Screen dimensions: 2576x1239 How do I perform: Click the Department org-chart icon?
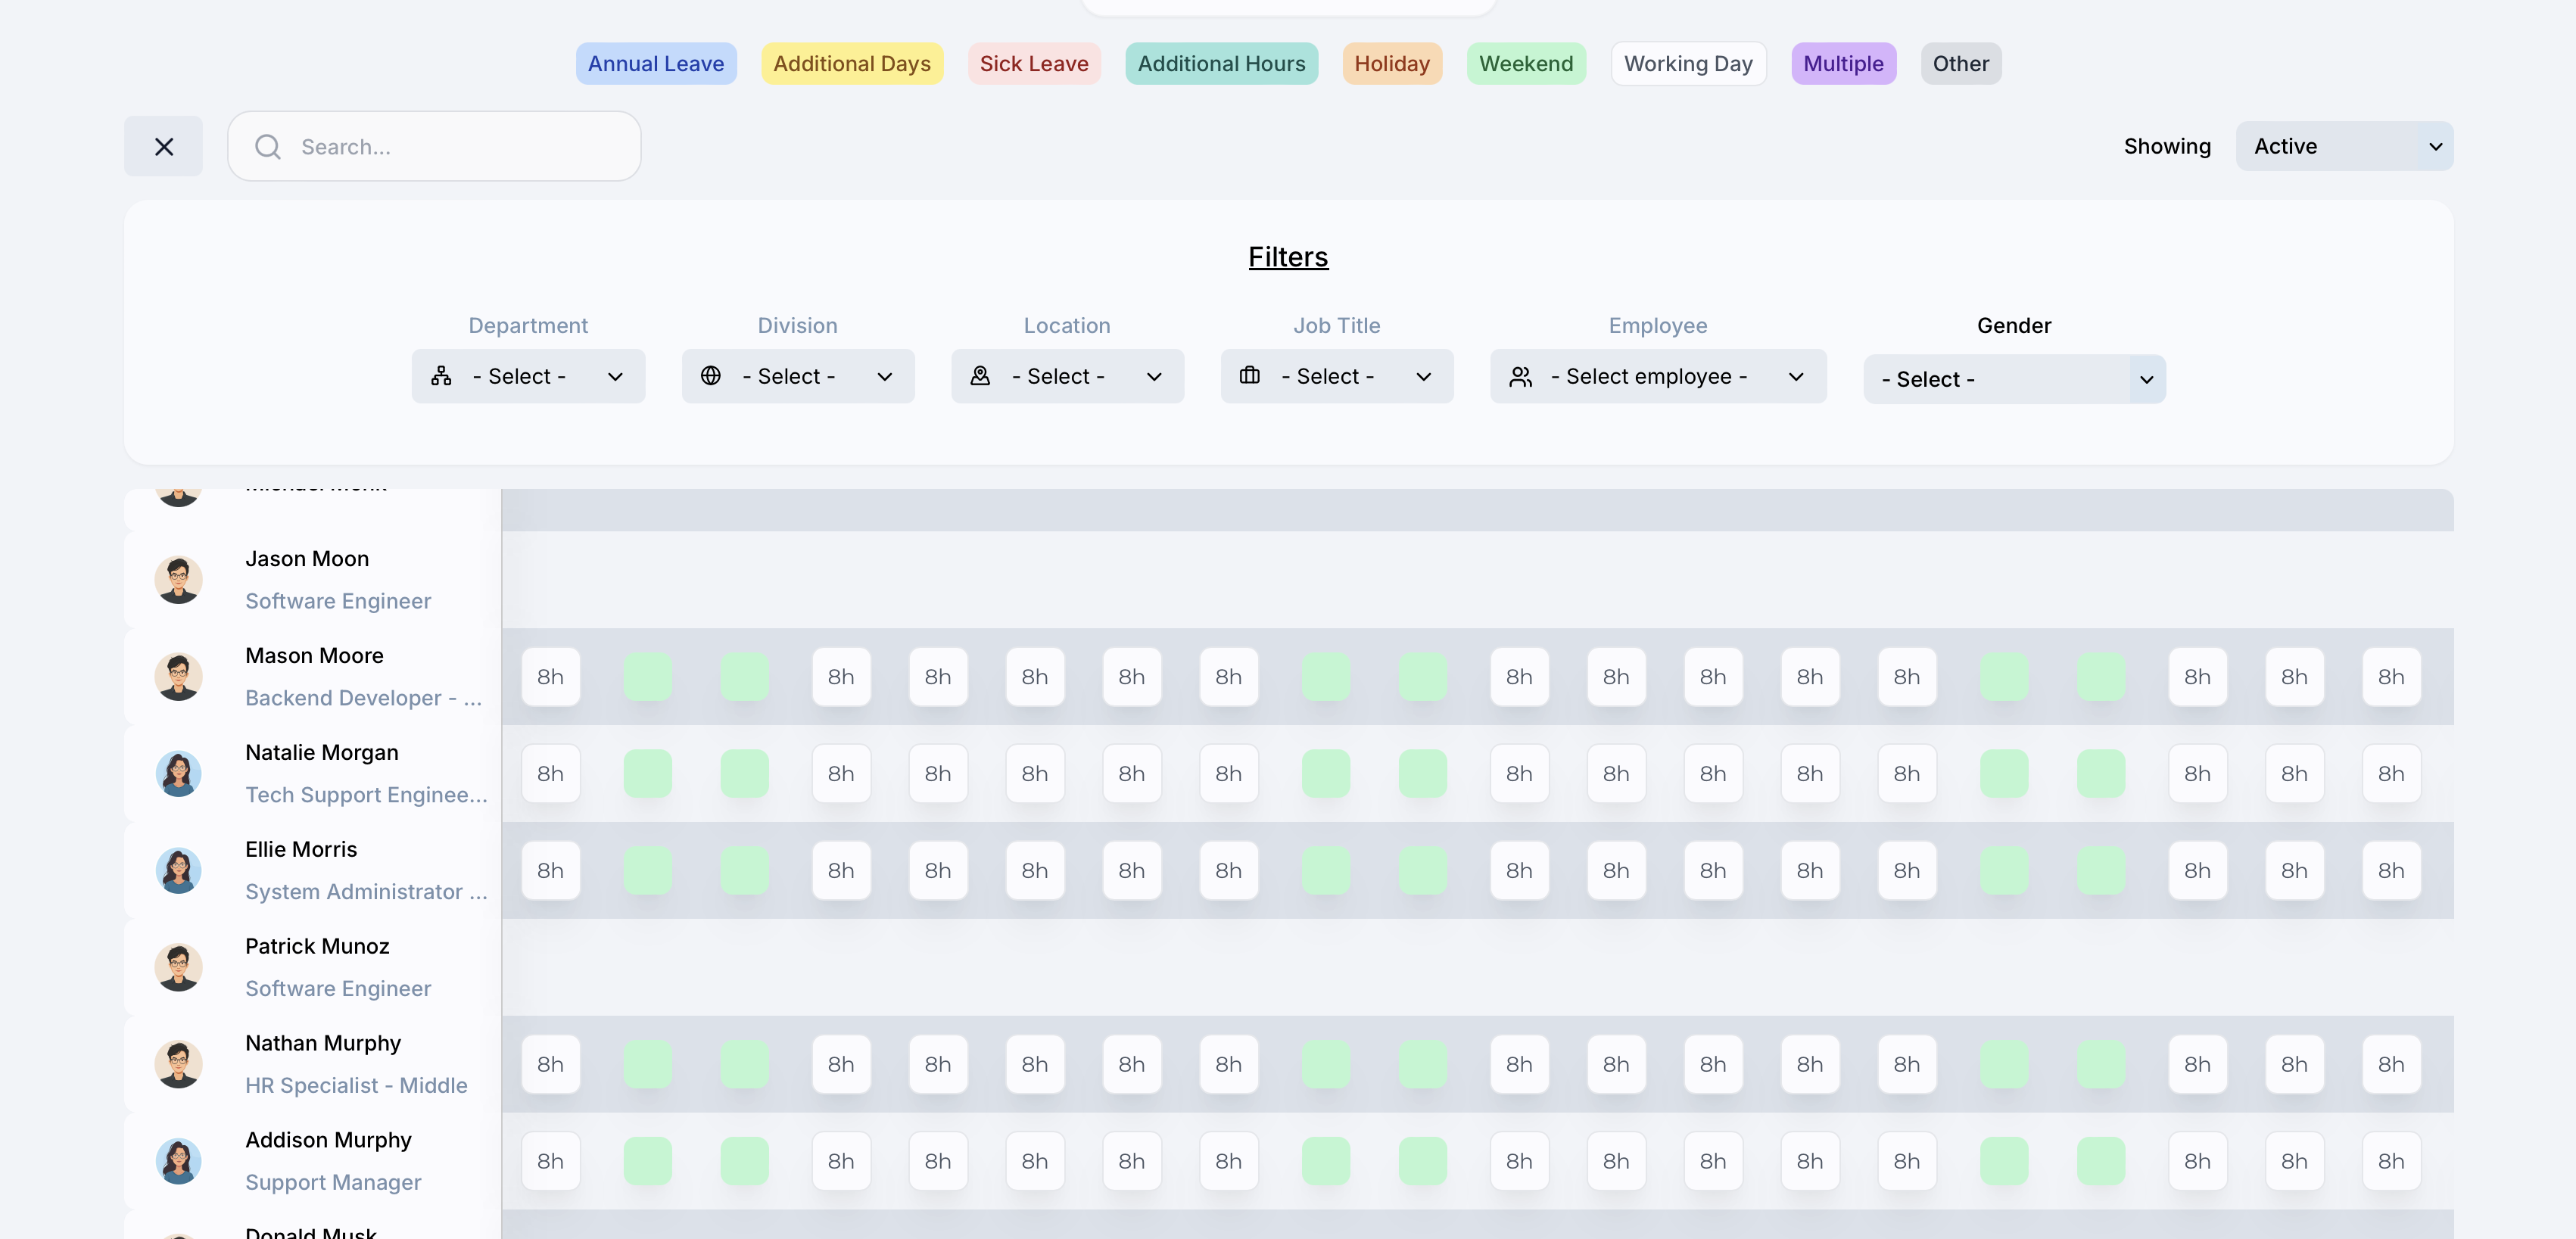(x=441, y=376)
